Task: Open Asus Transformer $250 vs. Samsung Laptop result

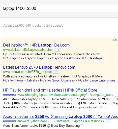Action: click(x=61, y=117)
